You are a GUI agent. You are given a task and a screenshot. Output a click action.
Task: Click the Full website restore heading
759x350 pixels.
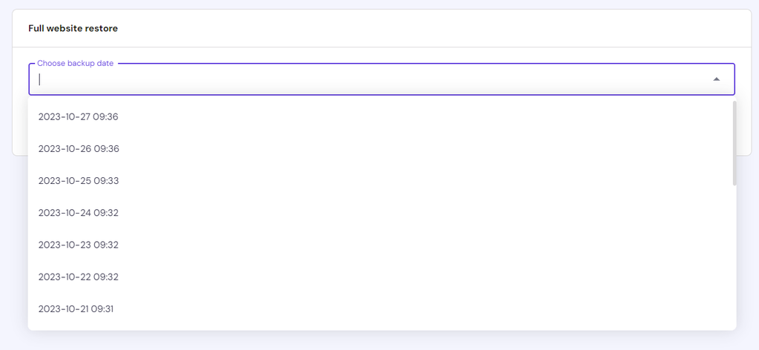click(73, 29)
